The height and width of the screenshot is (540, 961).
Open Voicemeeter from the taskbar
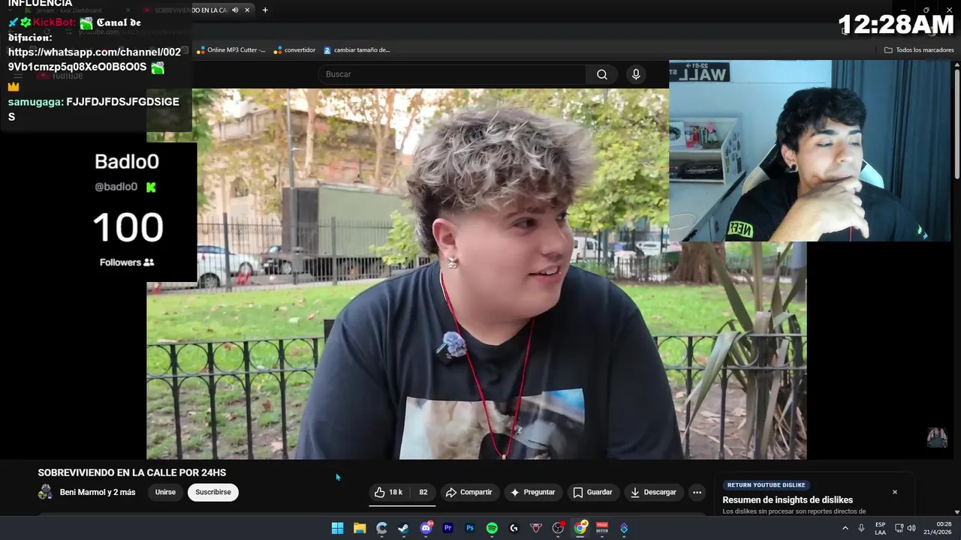click(x=602, y=528)
